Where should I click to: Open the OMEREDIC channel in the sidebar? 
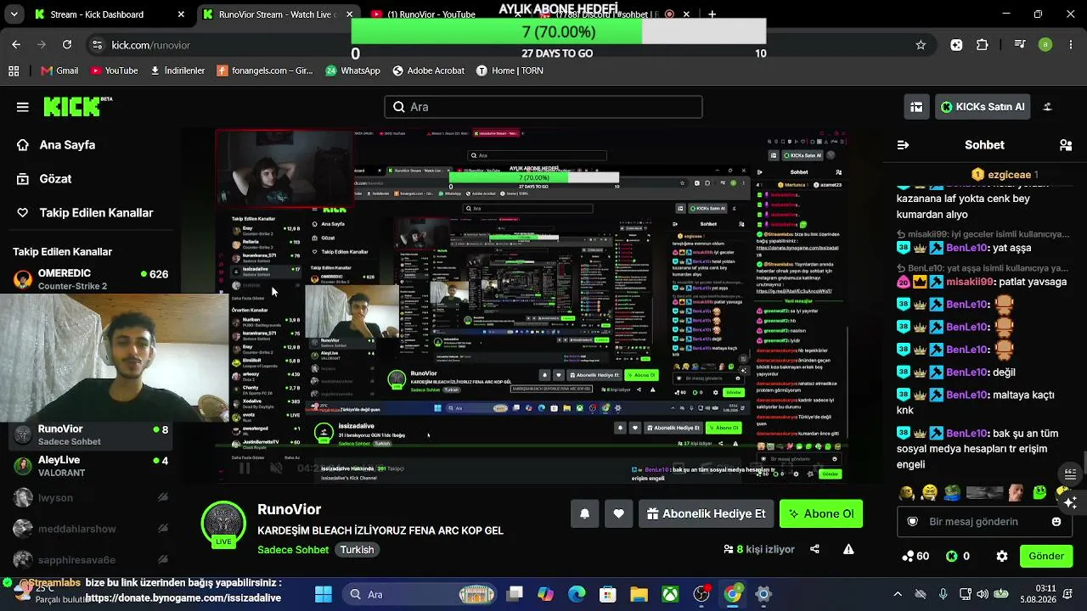(x=89, y=279)
